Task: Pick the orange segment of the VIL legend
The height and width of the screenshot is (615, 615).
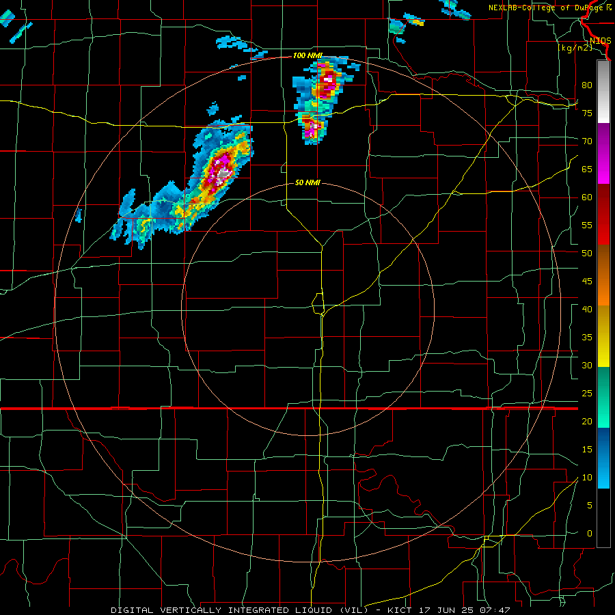Action: coord(603,290)
